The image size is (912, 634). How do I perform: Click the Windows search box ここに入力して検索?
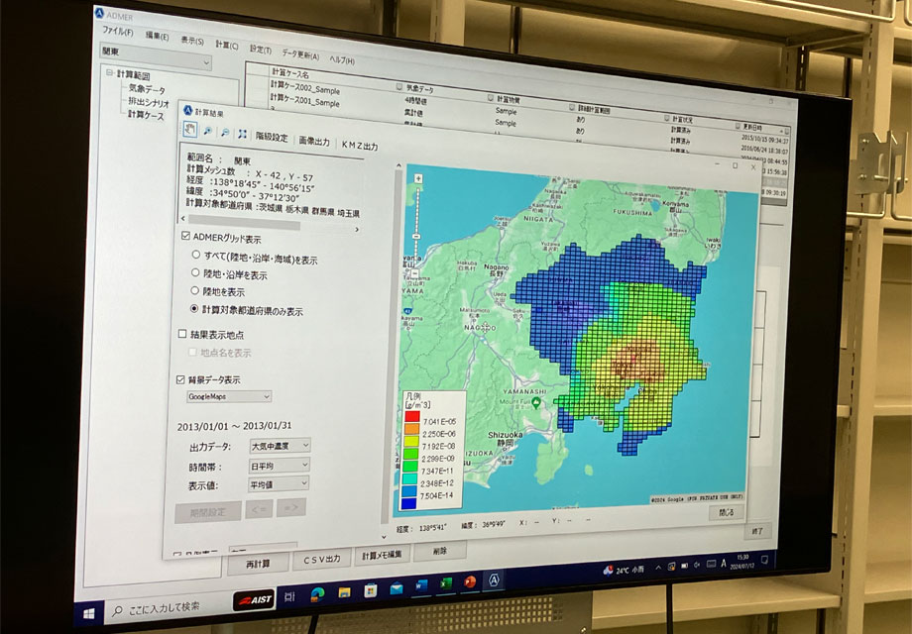[x=169, y=608]
